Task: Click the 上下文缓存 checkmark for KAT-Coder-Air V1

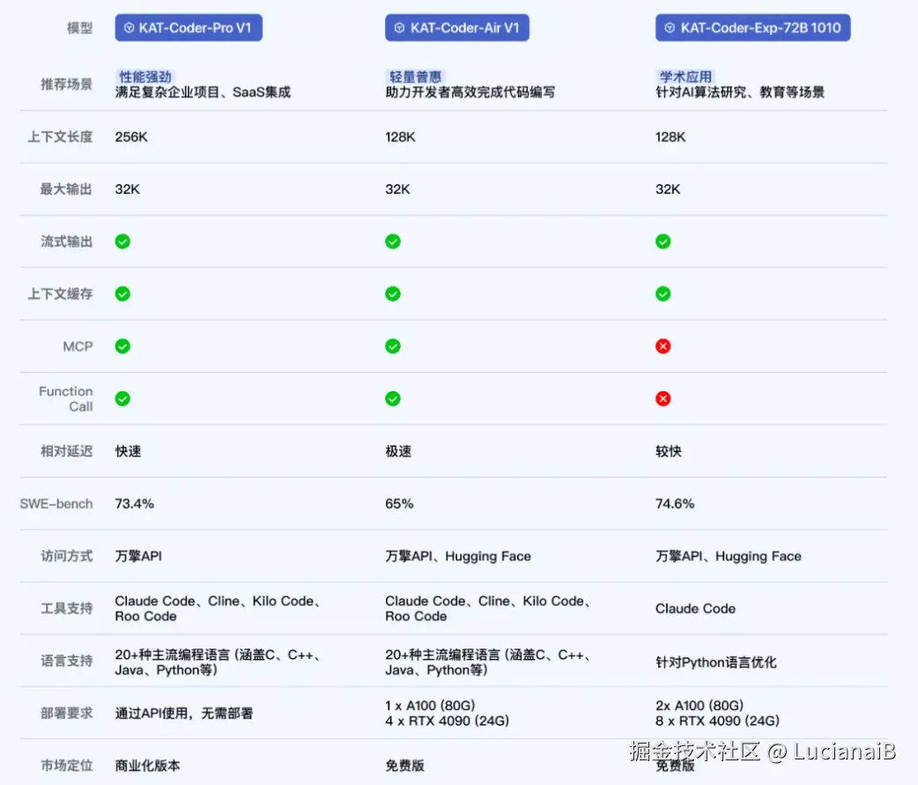Action: [393, 294]
